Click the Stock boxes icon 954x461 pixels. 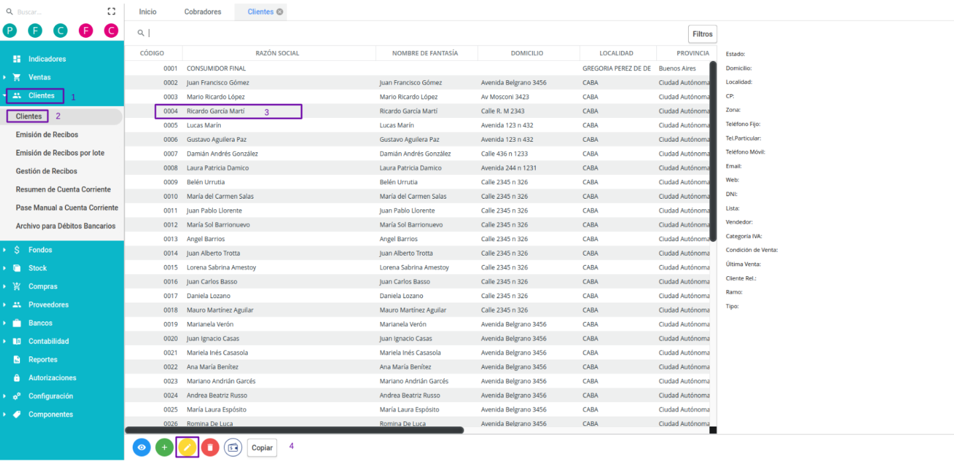point(17,268)
